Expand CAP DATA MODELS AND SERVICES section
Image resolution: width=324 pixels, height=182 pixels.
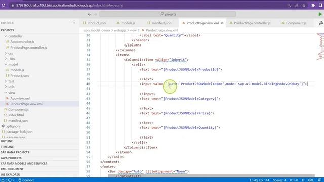(24, 163)
